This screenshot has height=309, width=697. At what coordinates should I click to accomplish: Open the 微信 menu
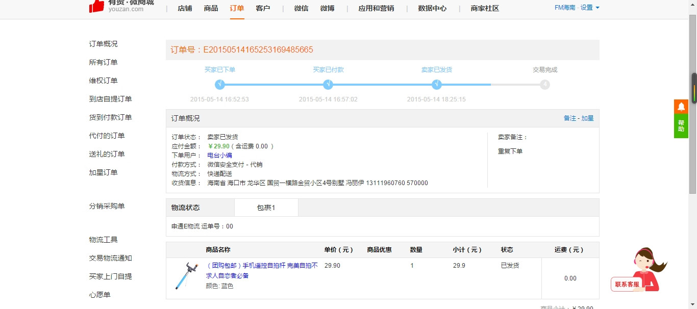[301, 8]
